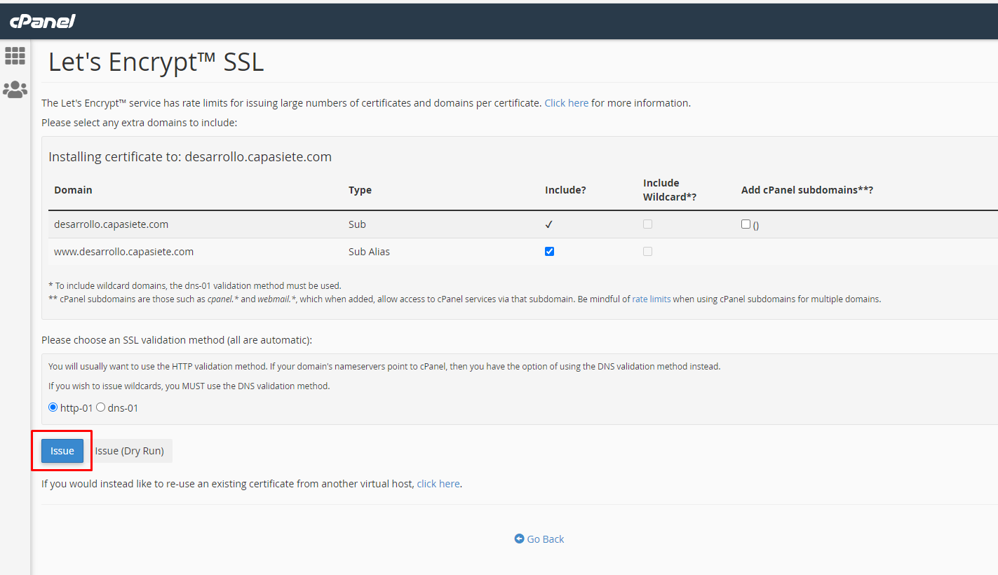The width and height of the screenshot is (998, 575).
Task: Click the 'Include?' column header
Action: point(565,190)
